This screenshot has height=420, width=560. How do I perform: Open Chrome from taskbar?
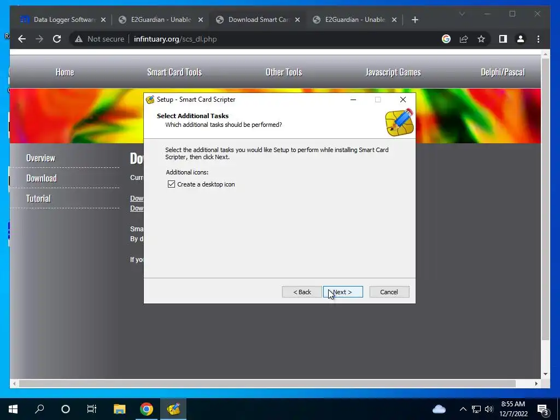(146, 409)
